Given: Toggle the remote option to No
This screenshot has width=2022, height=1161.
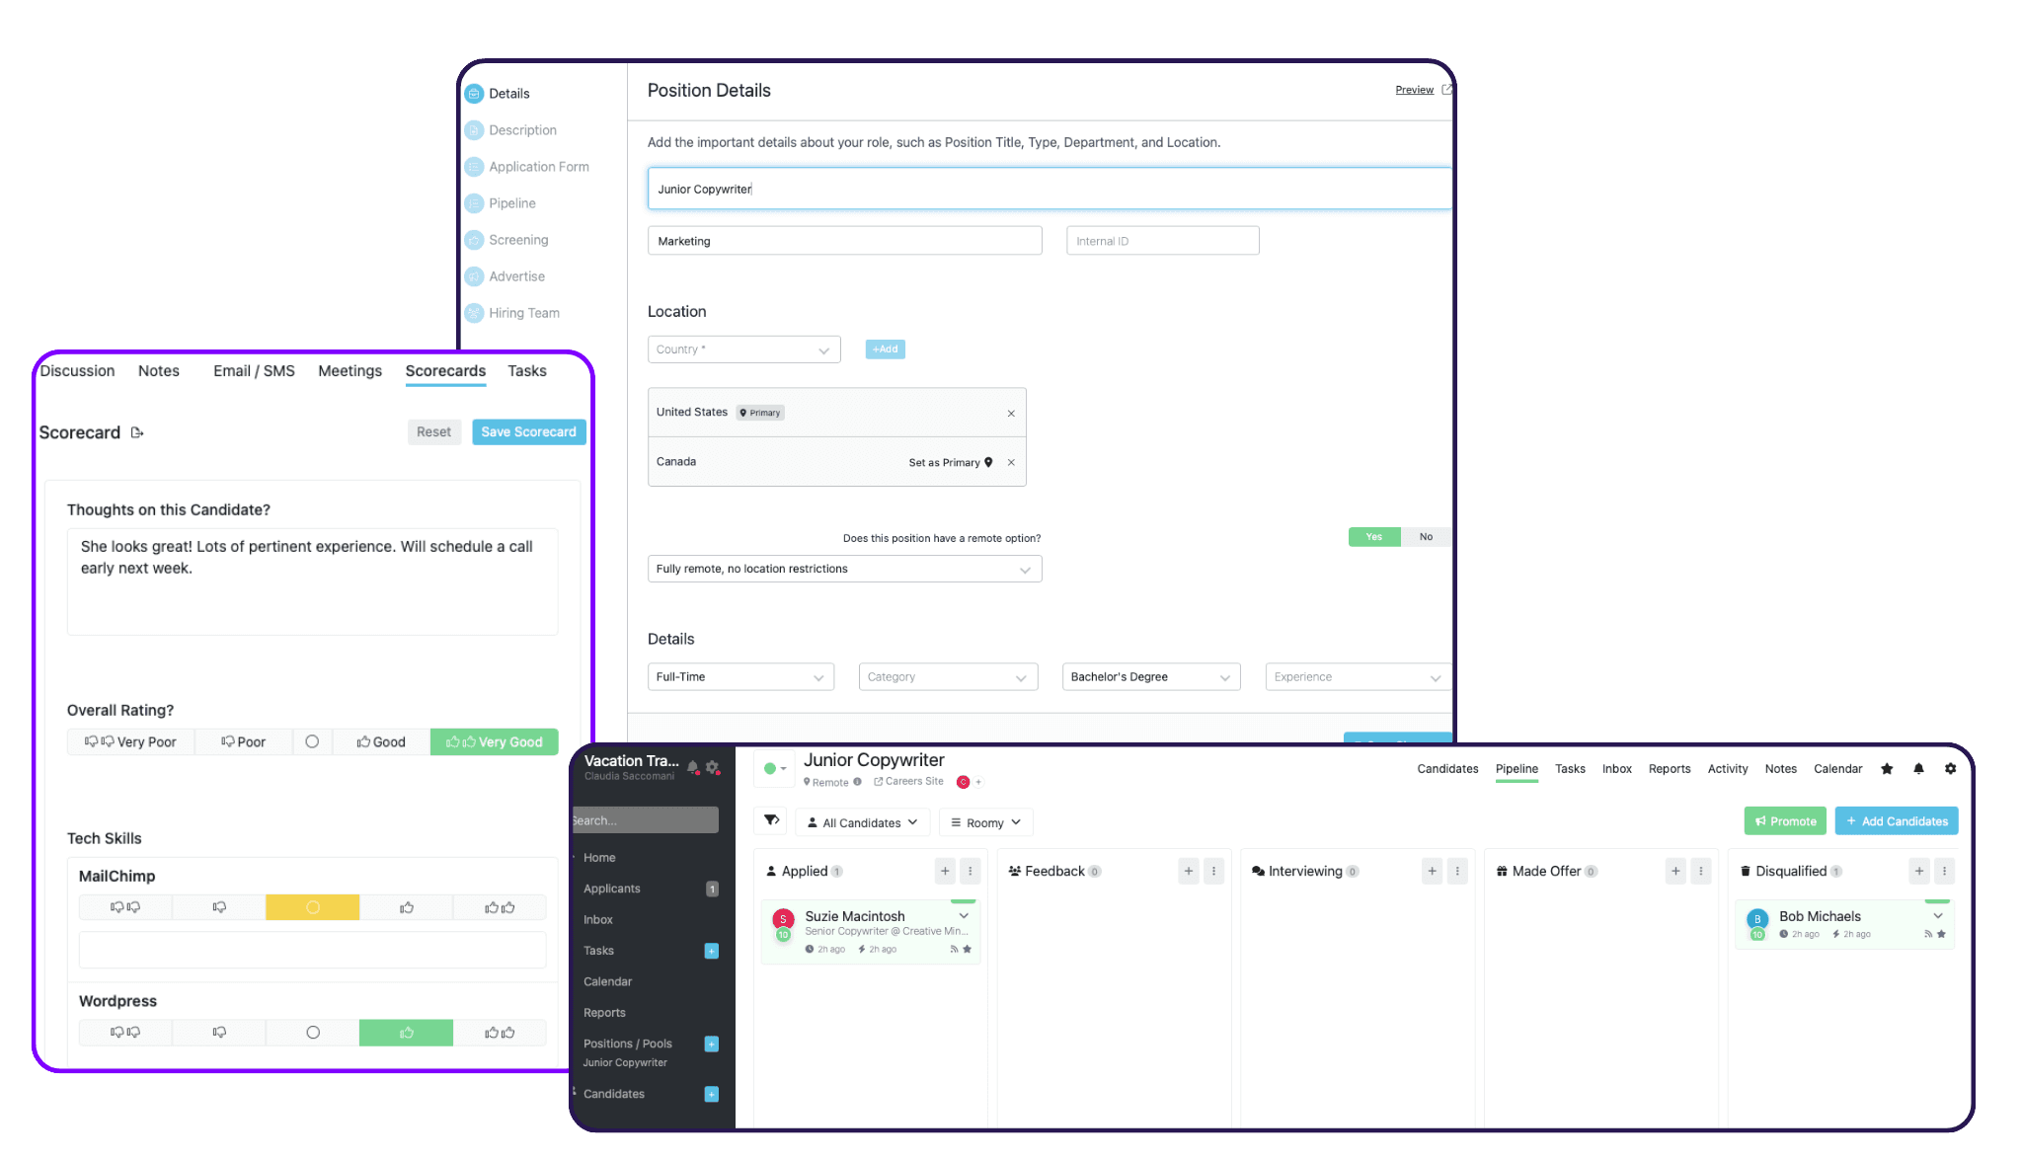Looking at the screenshot, I should click(x=1424, y=536).
